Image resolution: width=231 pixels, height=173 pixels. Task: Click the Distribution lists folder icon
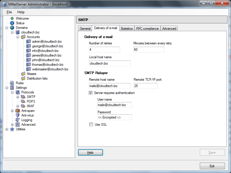23,78
